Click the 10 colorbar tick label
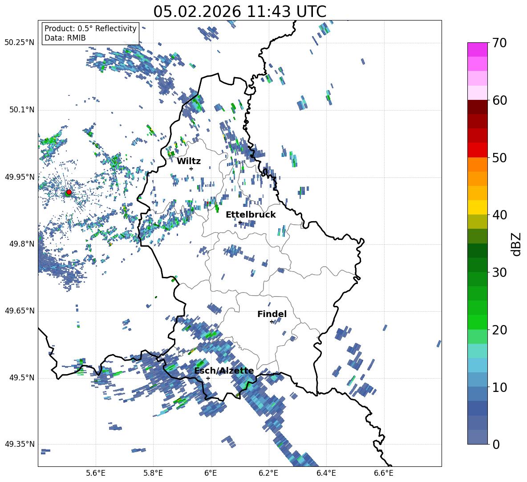 499,387
